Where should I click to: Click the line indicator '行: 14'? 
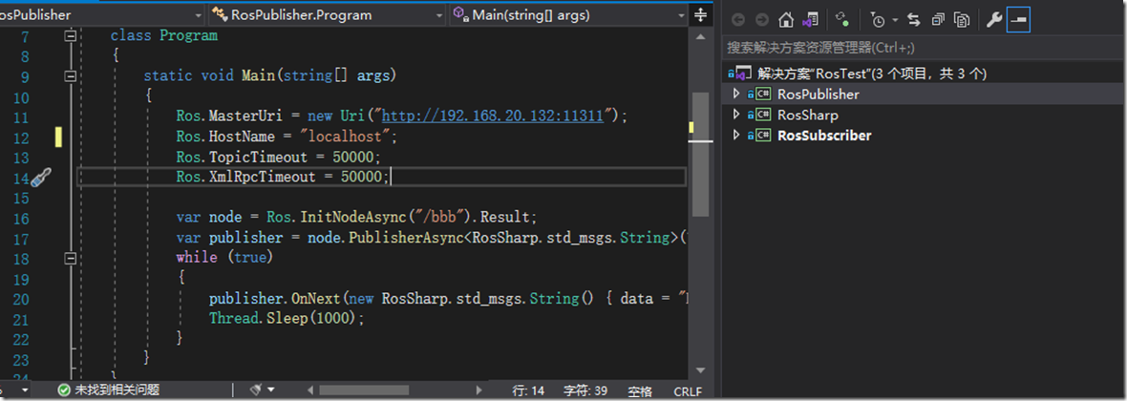(x=527, y=390)
